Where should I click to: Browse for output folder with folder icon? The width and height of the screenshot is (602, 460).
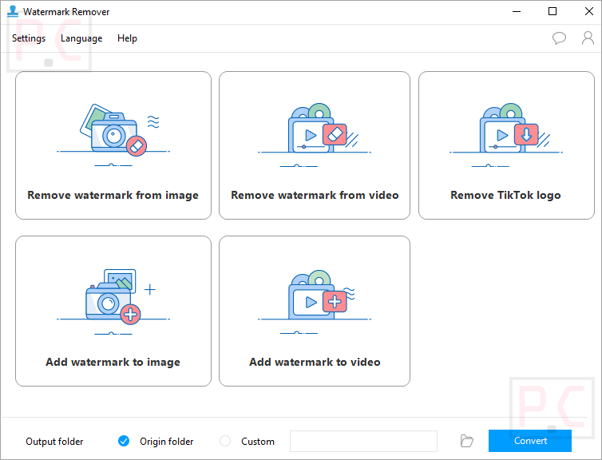coord(466,441)
